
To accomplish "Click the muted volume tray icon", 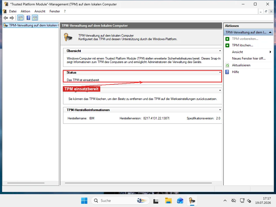I will [x=249, y=201].
